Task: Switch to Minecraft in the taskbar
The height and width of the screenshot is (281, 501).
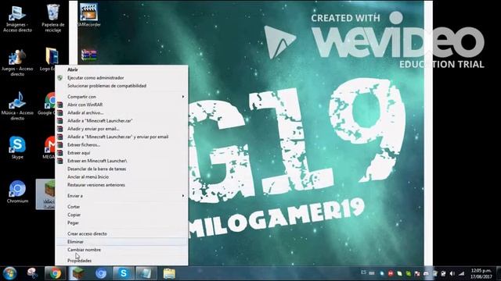Action: pos(77,273)
